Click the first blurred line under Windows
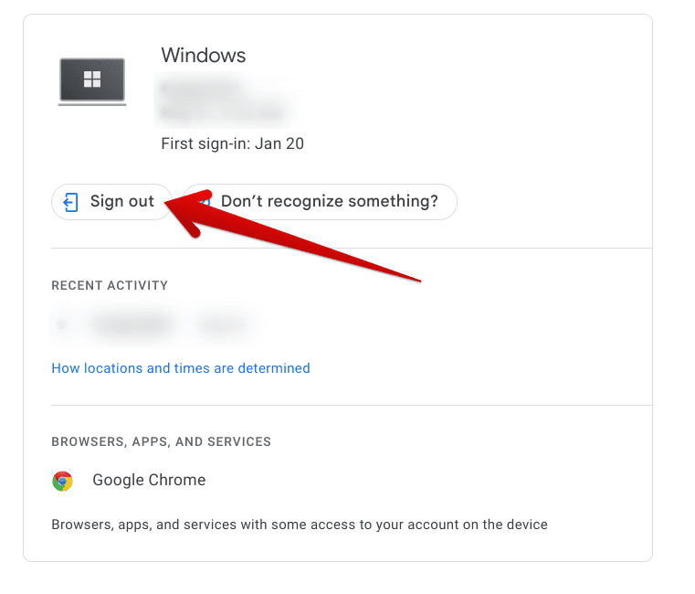 tap(201, 90)
